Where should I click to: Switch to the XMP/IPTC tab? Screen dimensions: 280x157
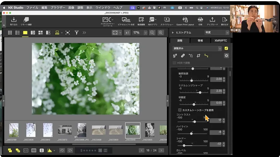[221, 41]
